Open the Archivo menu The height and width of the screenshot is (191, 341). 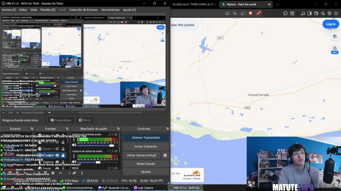pos(9,10)
